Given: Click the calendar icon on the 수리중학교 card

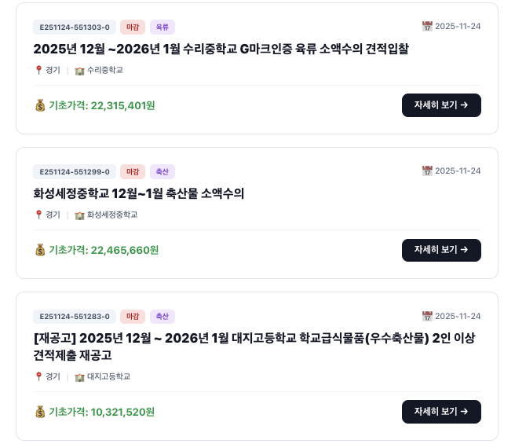Looking at the screenshot, I should coord(427,27).
